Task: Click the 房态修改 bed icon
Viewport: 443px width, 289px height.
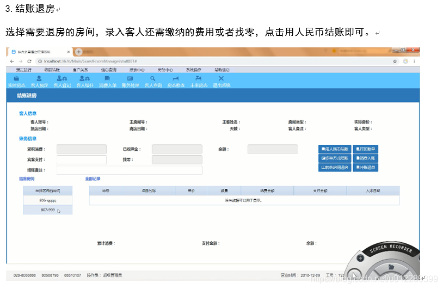Action: click(176, 81)
